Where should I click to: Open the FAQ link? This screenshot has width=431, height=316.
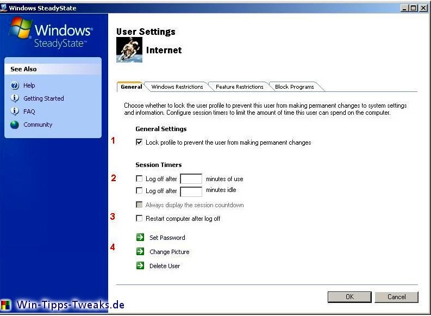[x=29, y=111]
